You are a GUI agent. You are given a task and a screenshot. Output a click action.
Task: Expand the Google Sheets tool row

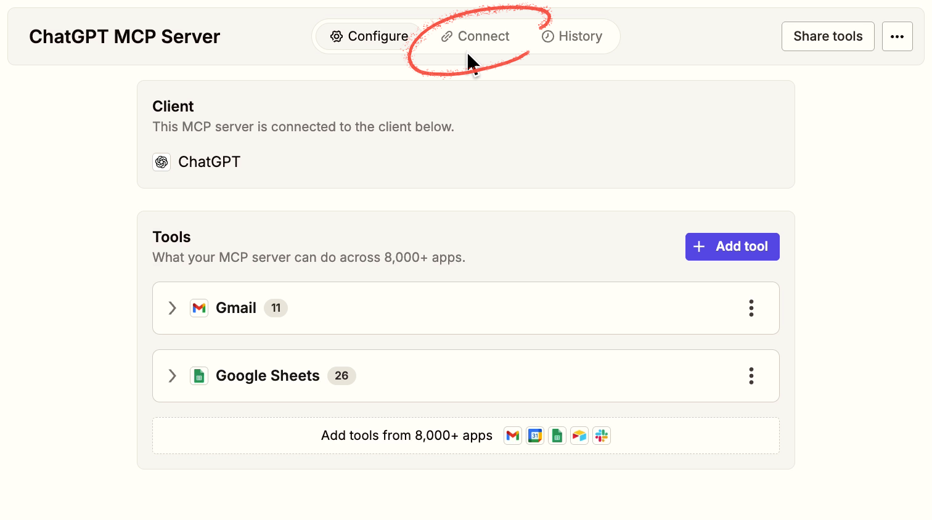pos(173,376)
